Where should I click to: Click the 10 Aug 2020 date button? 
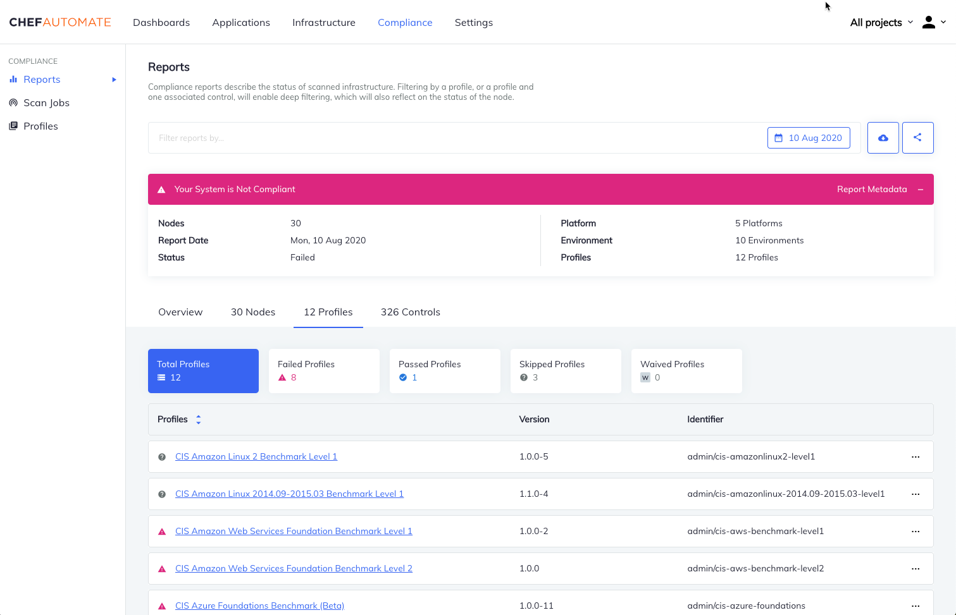point(815,137)
